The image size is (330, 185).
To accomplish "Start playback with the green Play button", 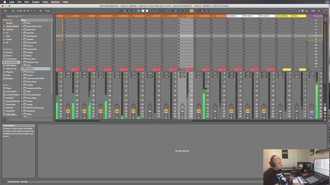I will [139, 11].
